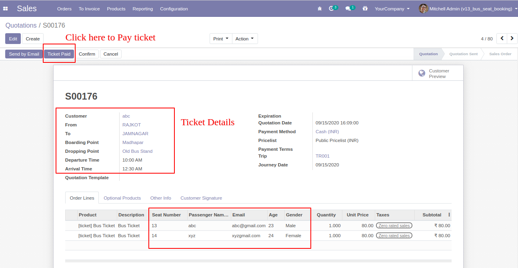Go back to Quotations breadcrumb

tap(21, 26)
